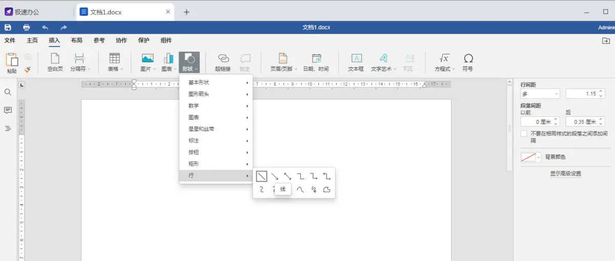Screen dimensions: 615x261
Task: Open the 图片 image dropdown
Action: pyautogui.click(x=148, y=62)
